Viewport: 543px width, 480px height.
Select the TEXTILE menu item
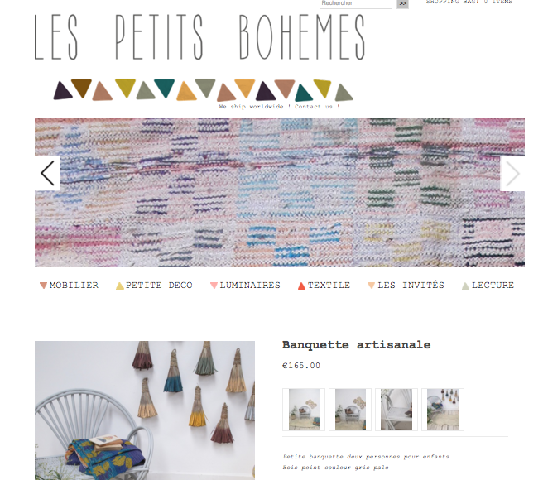coord(329,286)
